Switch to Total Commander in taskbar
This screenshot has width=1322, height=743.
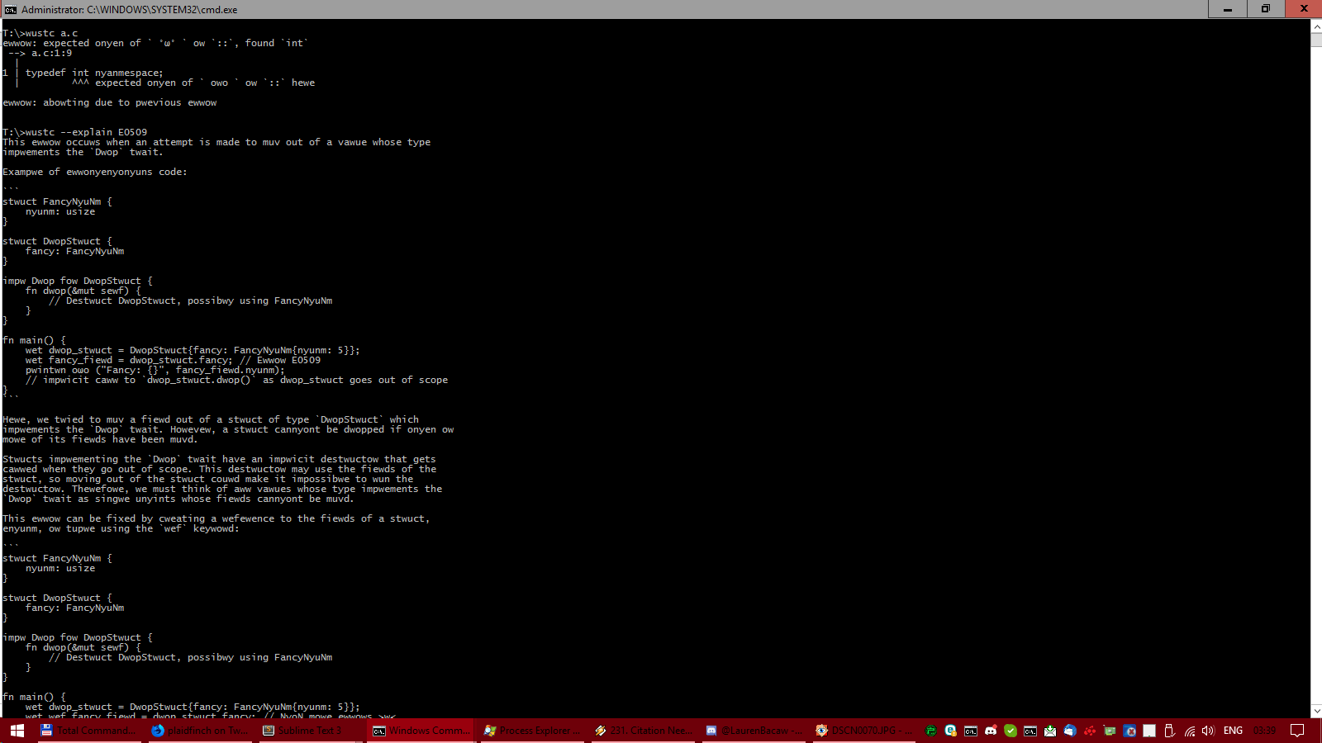click(87, 731)
